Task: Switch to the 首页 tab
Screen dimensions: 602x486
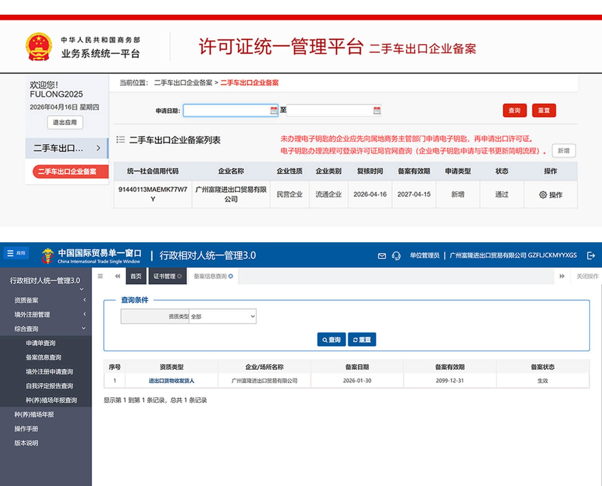Action: pyautogui.click(x=136, y=276)
